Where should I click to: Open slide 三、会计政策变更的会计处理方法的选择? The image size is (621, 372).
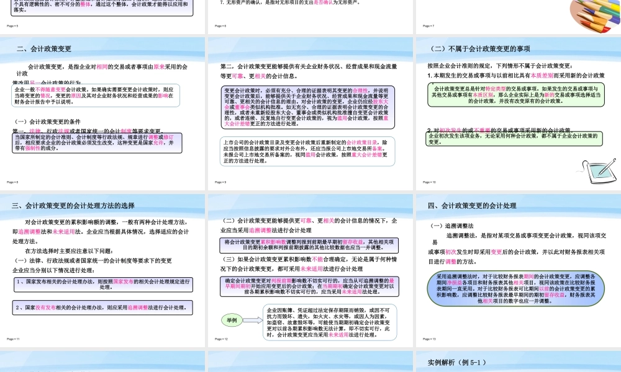(73, 206)
